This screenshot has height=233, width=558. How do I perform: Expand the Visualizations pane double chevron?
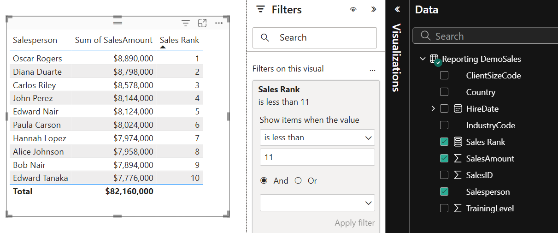point(397,9)
